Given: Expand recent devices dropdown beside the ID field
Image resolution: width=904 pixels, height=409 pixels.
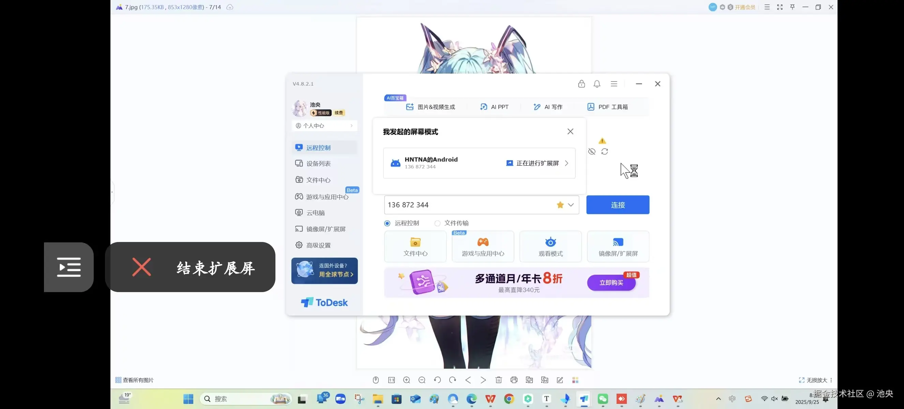Looking at the screenshot, I should coord(570,205).
